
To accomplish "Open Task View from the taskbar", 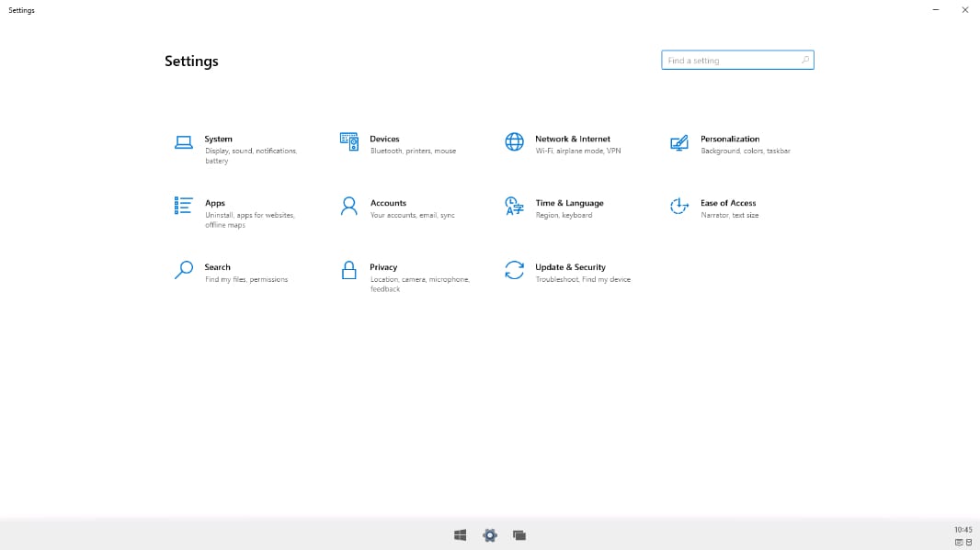I will click(519, 535).
